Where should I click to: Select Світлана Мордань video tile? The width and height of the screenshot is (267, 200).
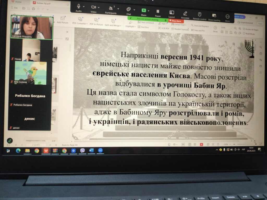[32, 27]
